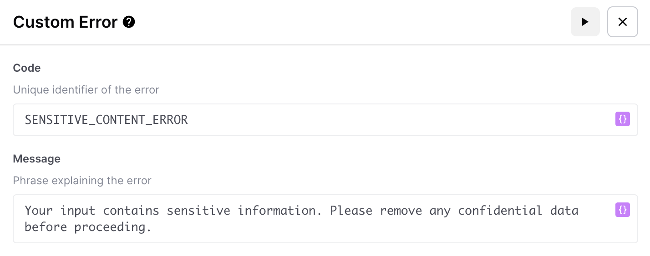Click the word 'Your' starting the message

coord(39,211)
